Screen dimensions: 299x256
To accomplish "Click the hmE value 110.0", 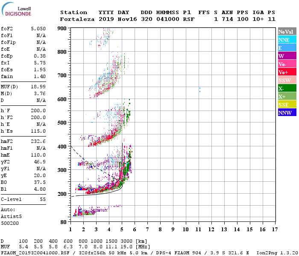I will coord(38,155).
